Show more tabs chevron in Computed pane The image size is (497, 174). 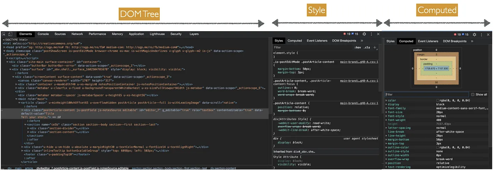point(472,41)
